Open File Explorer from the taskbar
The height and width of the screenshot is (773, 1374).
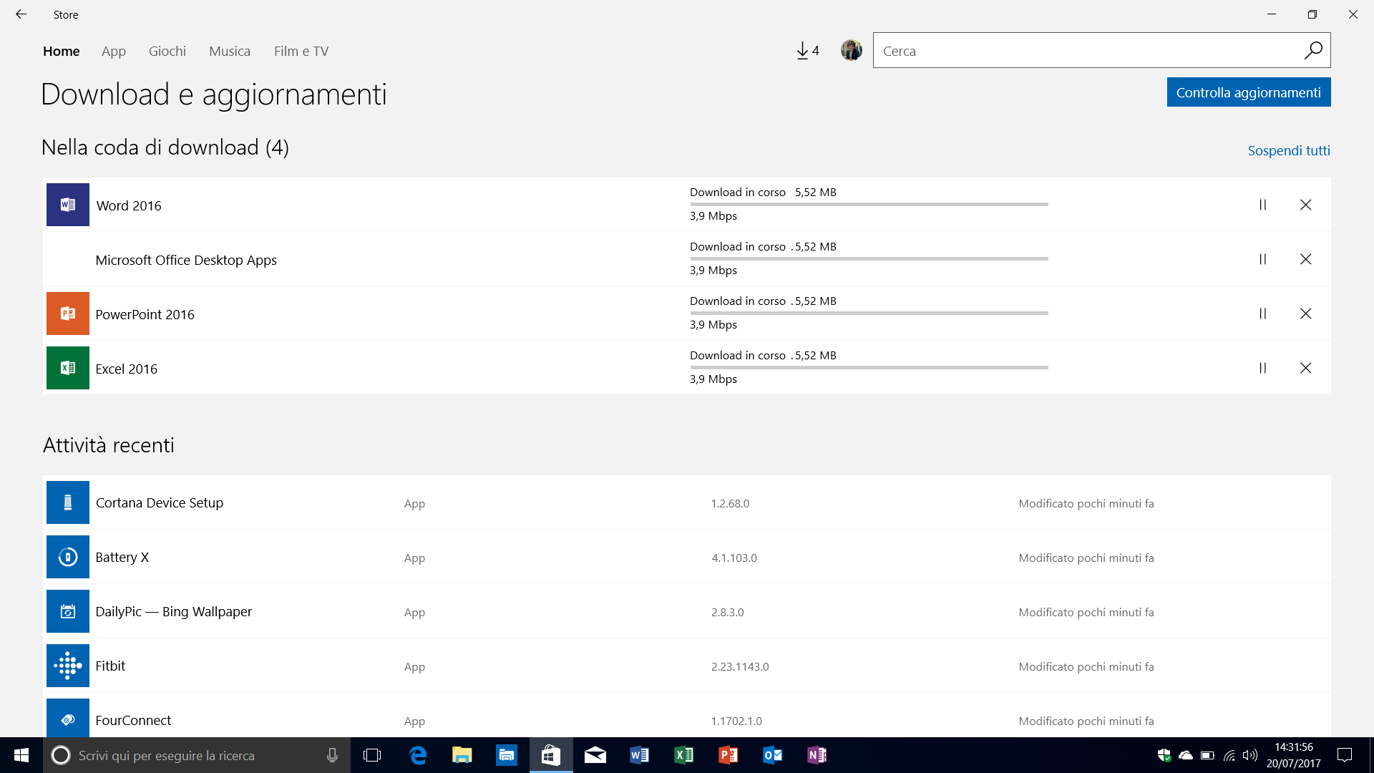[x=462, y=755]
